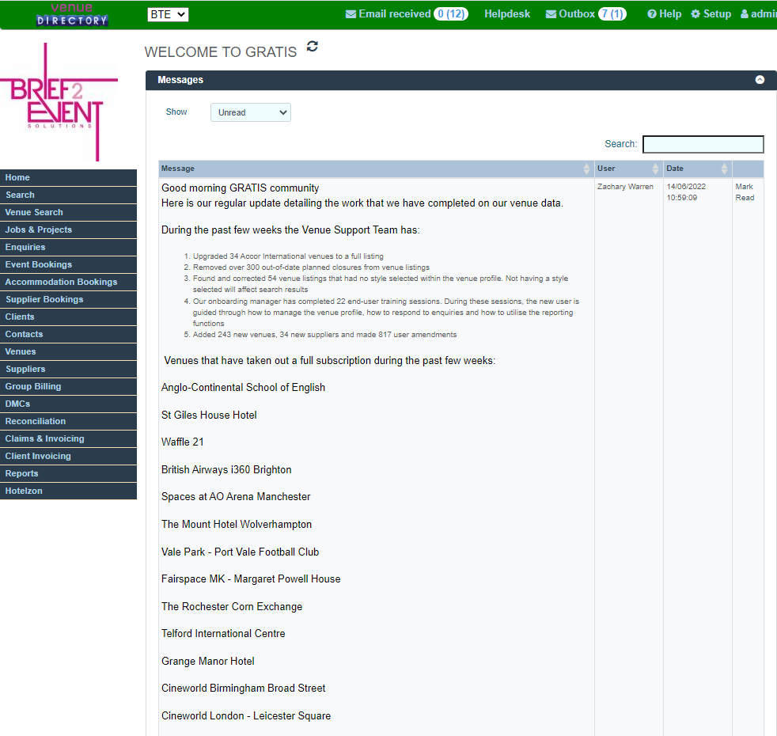This screenshot has width=777, height=736.
Task: Open Reports in sidebar
Action: coord(68,473)
